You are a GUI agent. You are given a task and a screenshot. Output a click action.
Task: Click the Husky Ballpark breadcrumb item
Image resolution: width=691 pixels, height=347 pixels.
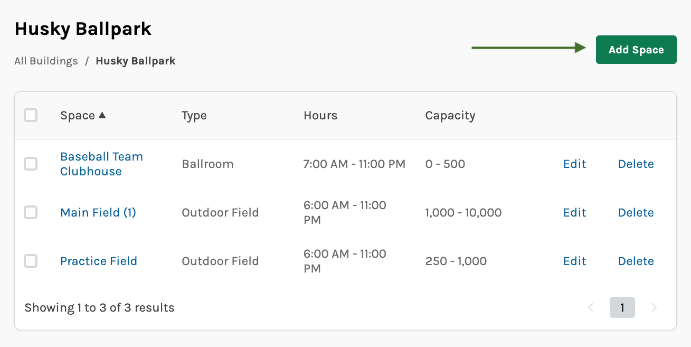click(x=135, y=61)
